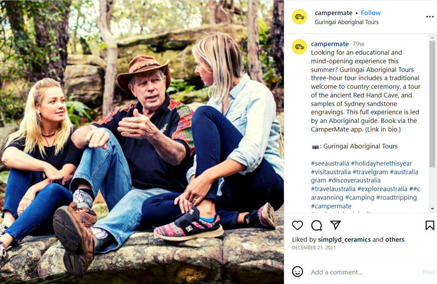Viewport: 437px width, 284px height.
Task: View simplyd_ceramics profile from likes
Action: (344, 239)
